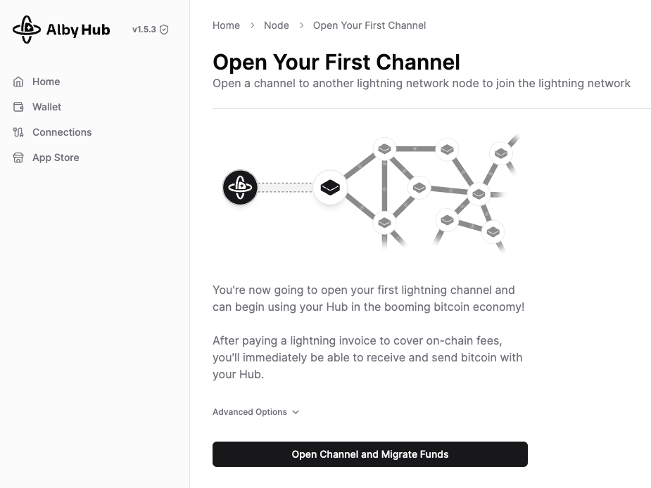Click the chevron next to Advanced Options

(296, 412)
